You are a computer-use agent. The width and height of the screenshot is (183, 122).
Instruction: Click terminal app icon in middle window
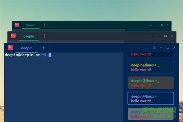pos(13,36)
